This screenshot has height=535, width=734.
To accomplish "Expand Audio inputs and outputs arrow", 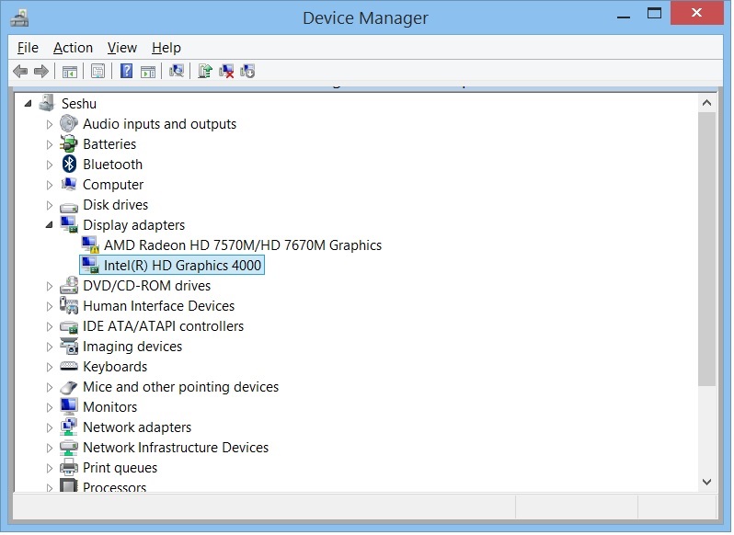I will coord(49,124).
